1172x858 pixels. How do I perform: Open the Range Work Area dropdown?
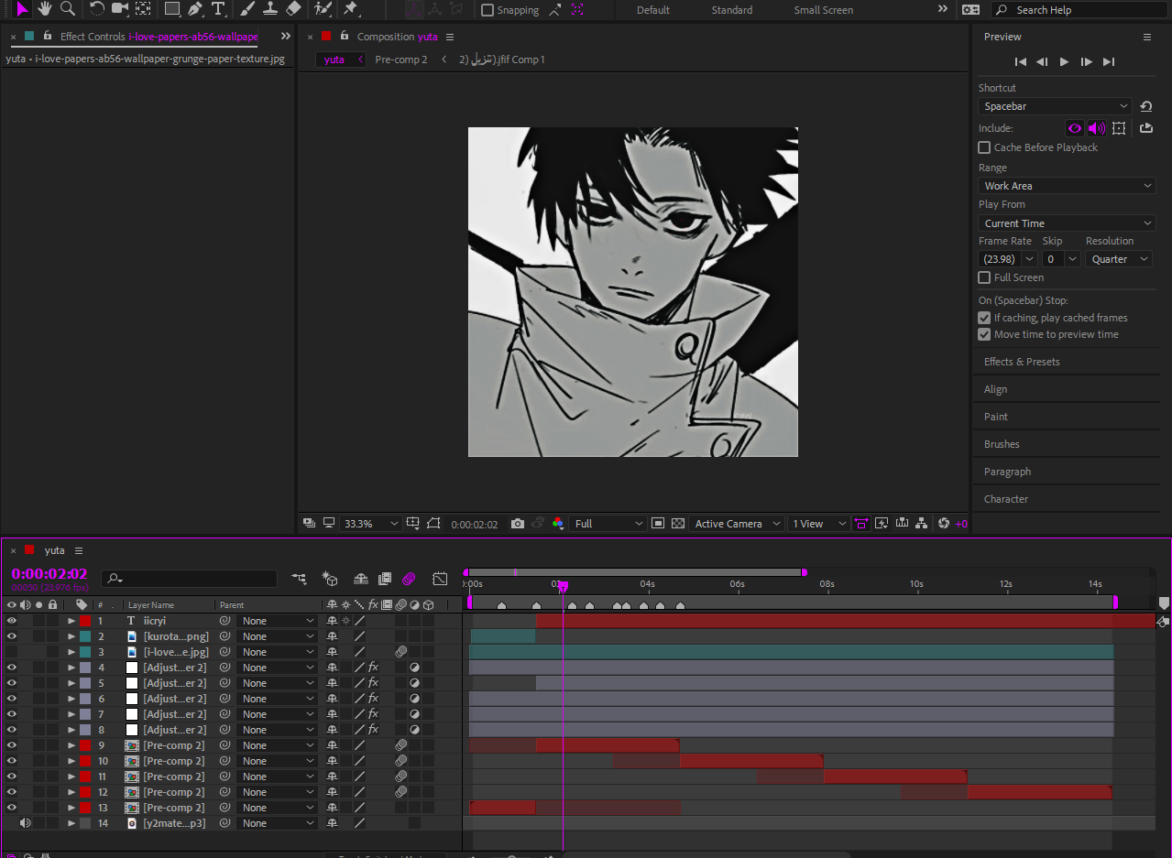(1067, 186)
